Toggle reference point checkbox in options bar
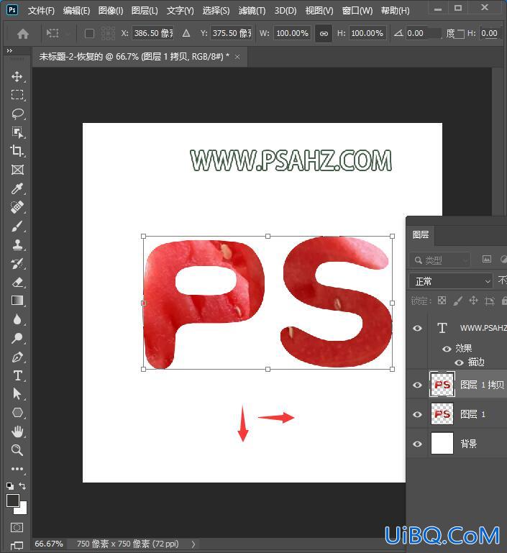The width and height of the screenshot is (507, 553). [90, 34]
